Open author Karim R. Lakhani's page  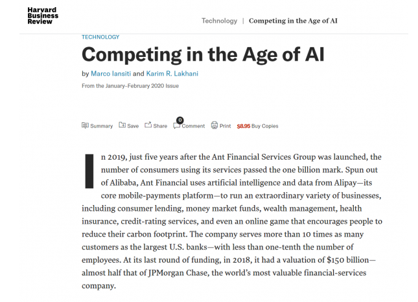click(172, 74)
